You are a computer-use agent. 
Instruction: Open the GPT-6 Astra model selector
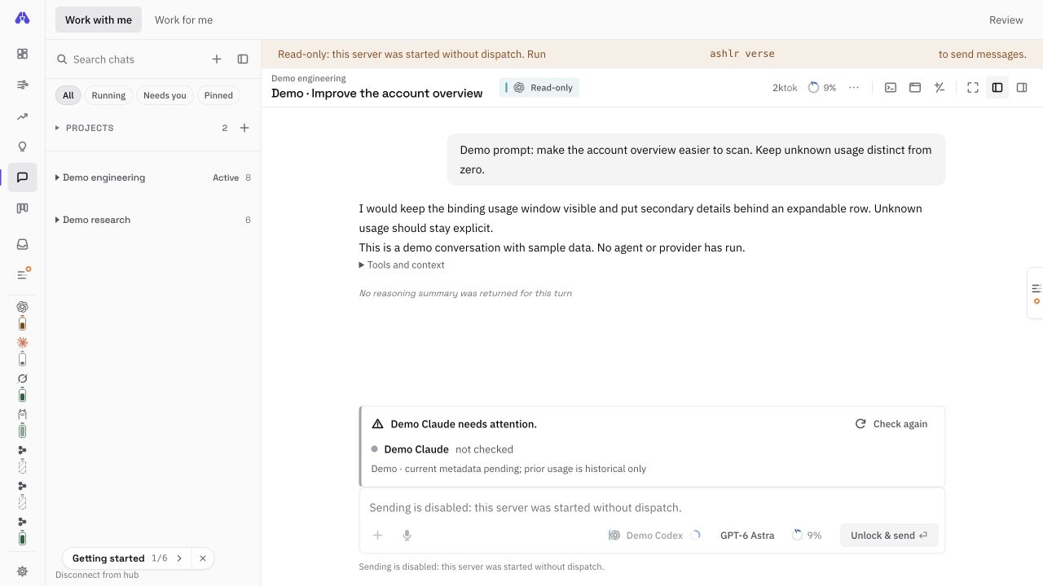[747, 535]
